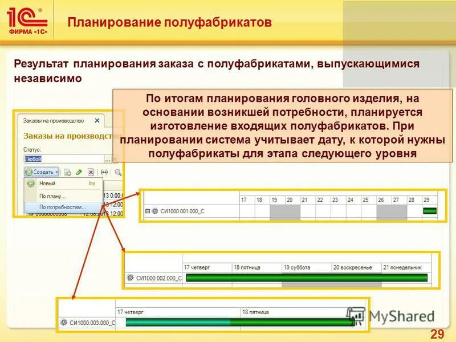Select По плану... menu entry
This screenshot has height=342, width=456.
(51, 196)
